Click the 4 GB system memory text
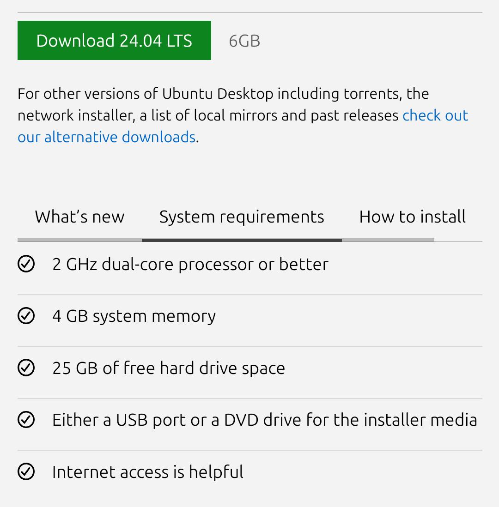Viewport: 499px width, 507px height. coord(134,316)
